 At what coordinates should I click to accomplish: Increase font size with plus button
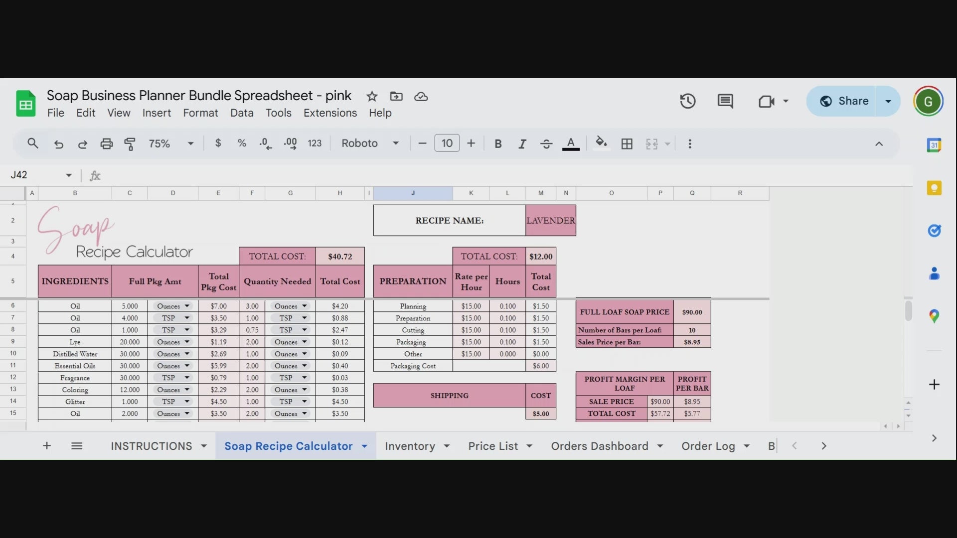click(471, 143)
